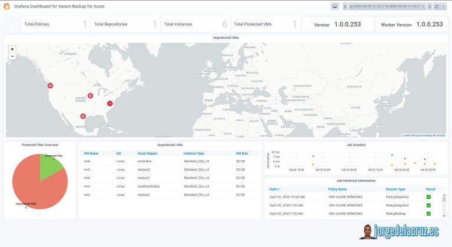452x247 pixels.
Task: Click the Grafana logo icon
Action: pyautogui.click(x=6, y=6)
